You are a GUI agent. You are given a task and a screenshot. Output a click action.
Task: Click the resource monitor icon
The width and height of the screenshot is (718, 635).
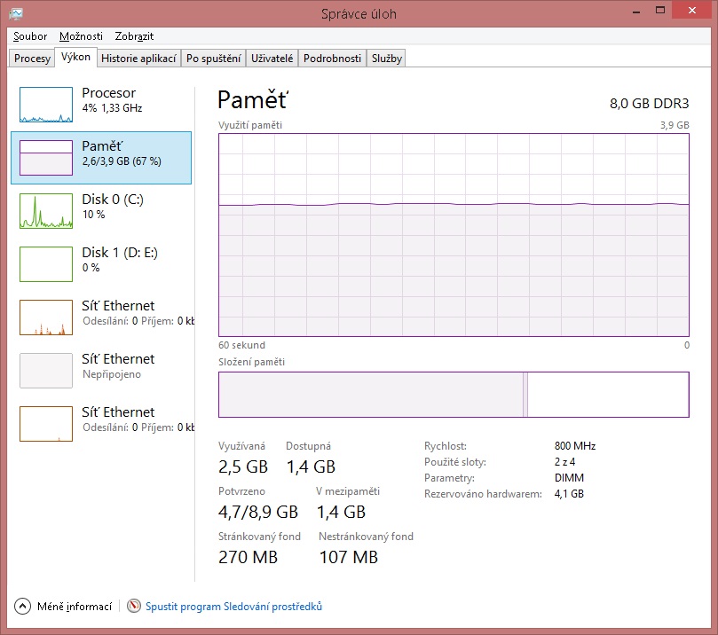pyautogui.click(x=134, y=607)
